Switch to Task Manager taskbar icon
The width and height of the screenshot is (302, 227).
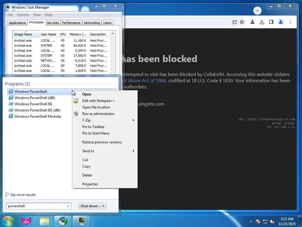pyautogui.click(x=81, y=221)
